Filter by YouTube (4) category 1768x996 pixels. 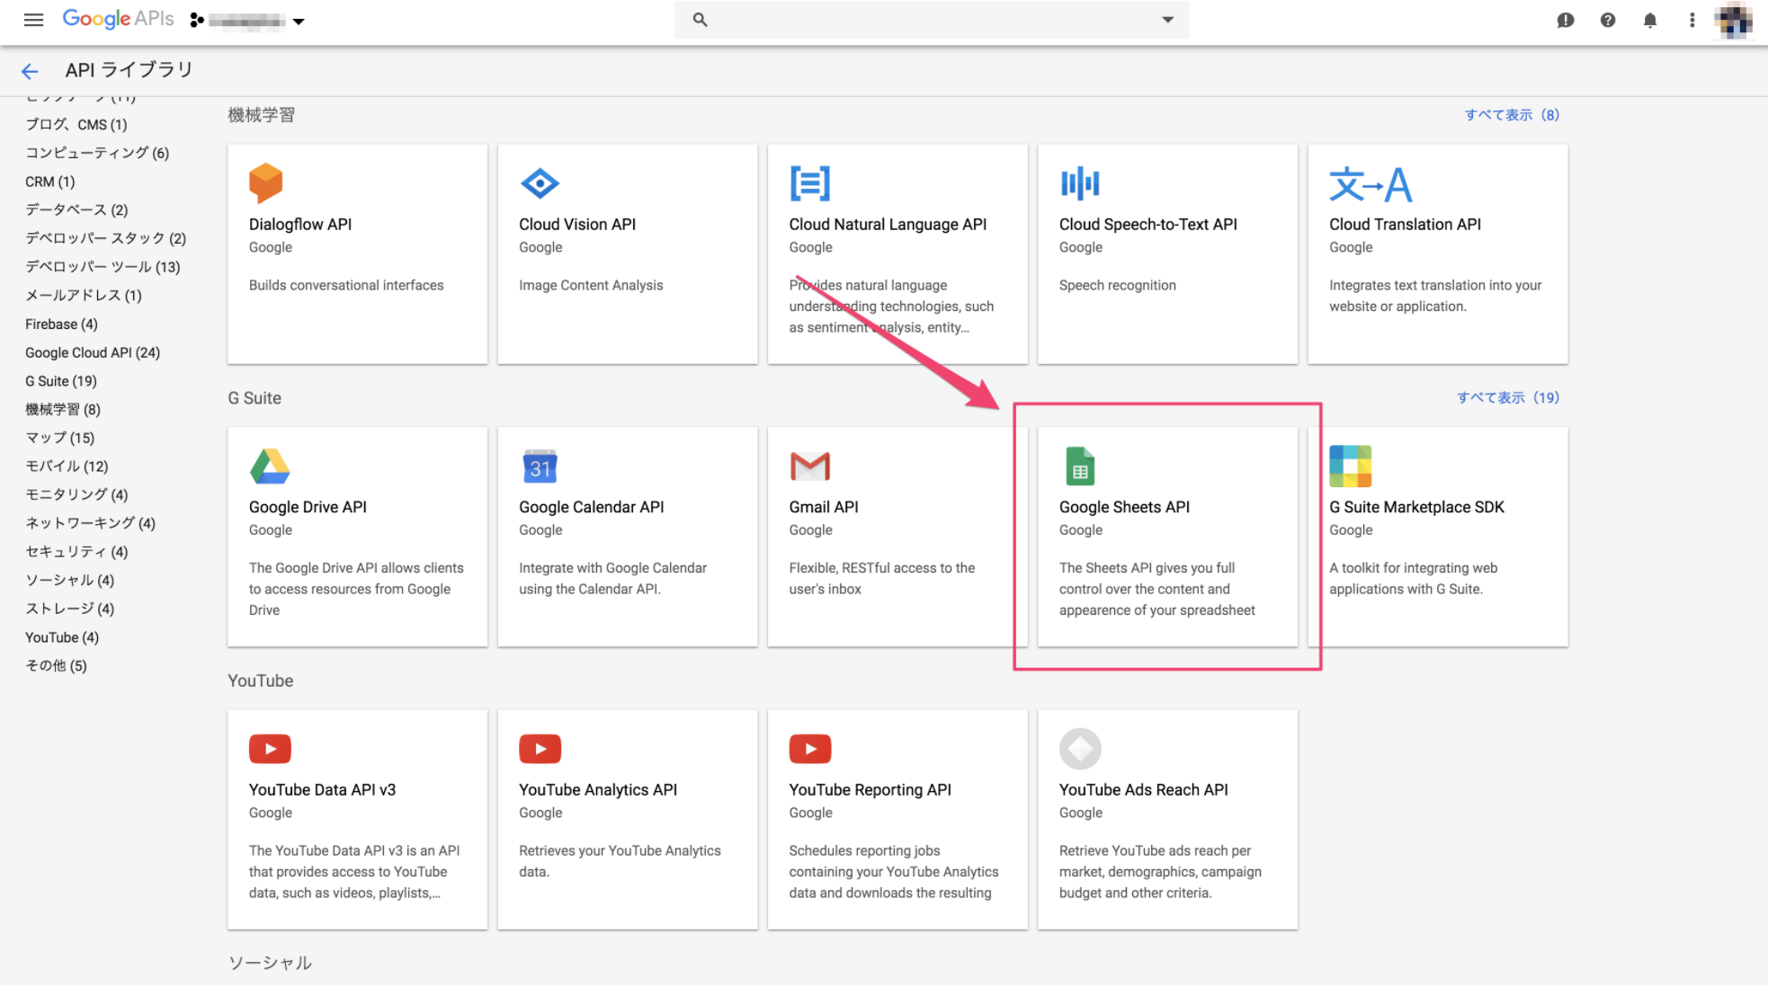coord(62,638)
